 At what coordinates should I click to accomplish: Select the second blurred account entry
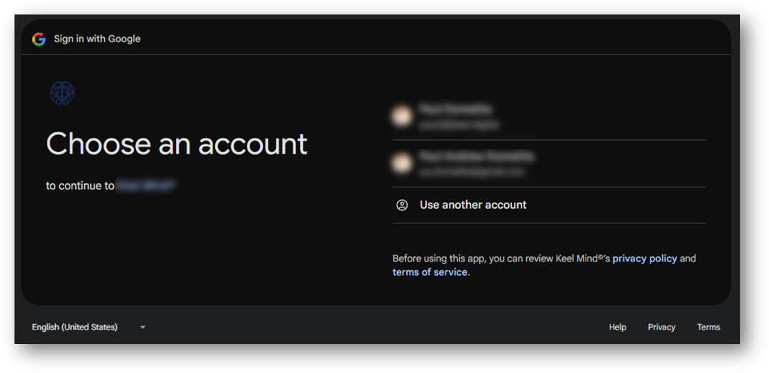coord(549,163)
